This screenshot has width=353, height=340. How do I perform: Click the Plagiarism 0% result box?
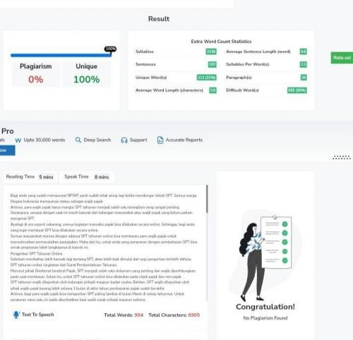[36, 74]
